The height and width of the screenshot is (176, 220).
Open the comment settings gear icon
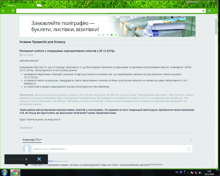(191, 140)
